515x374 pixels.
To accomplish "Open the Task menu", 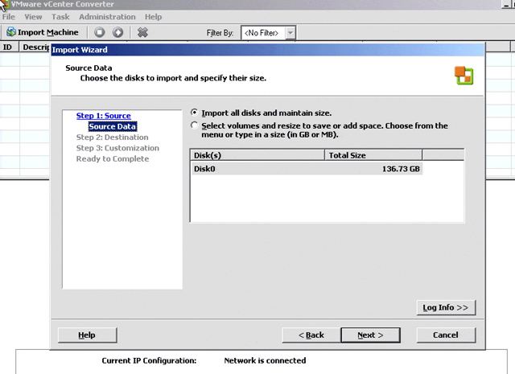I will pyautogui.click(x=60, y=17).
